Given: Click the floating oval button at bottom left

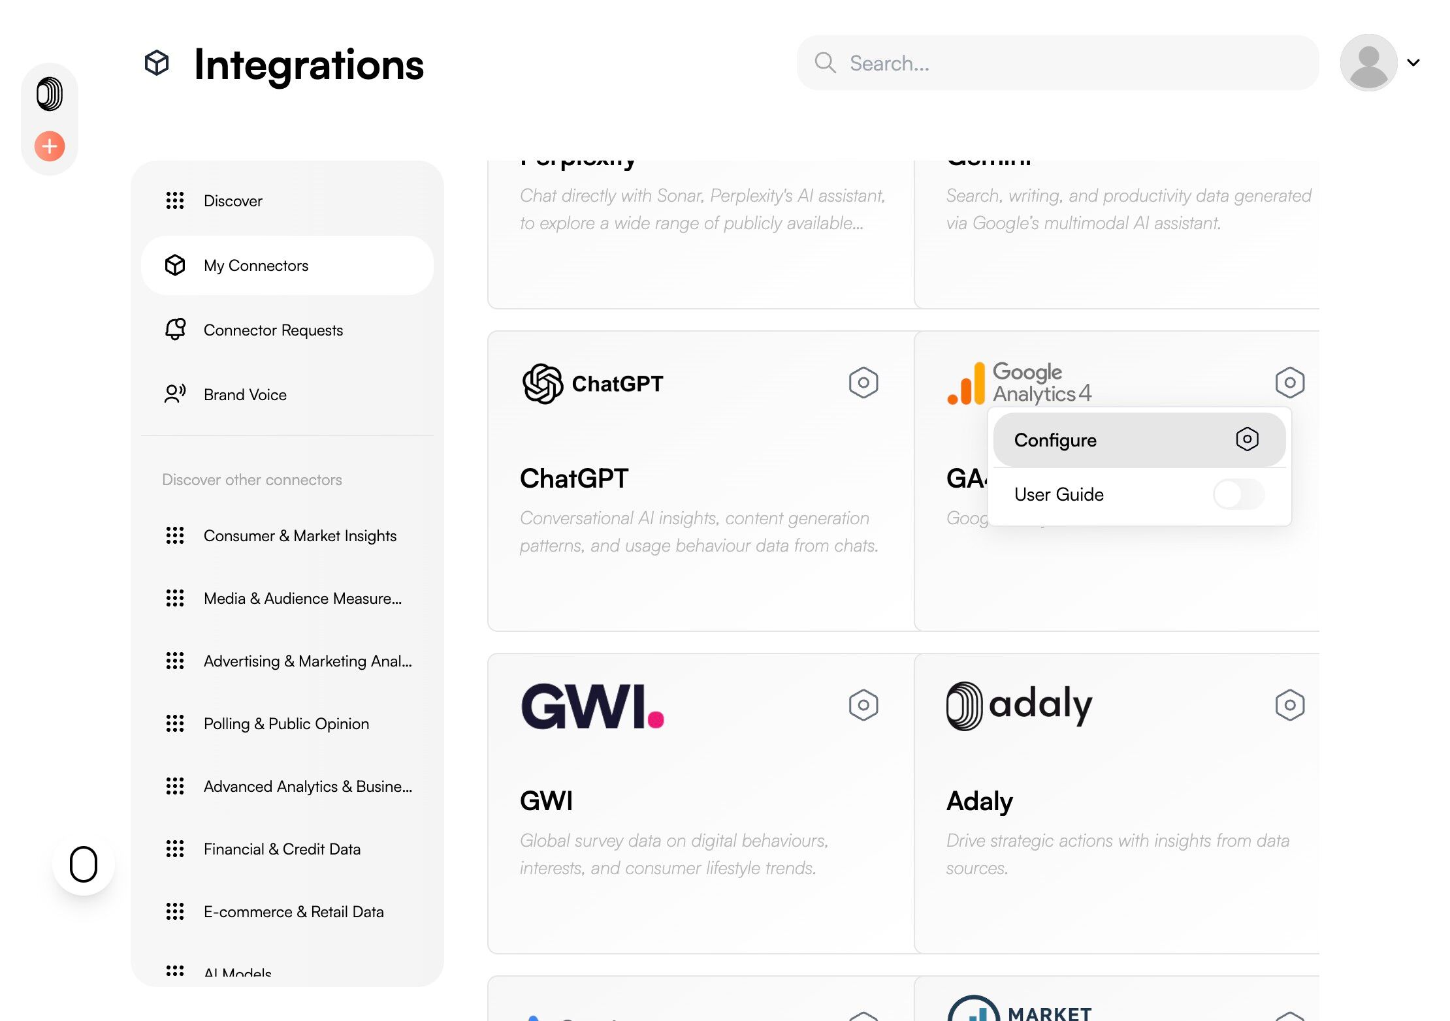Looking at the screenshot, I should [84, 864].
